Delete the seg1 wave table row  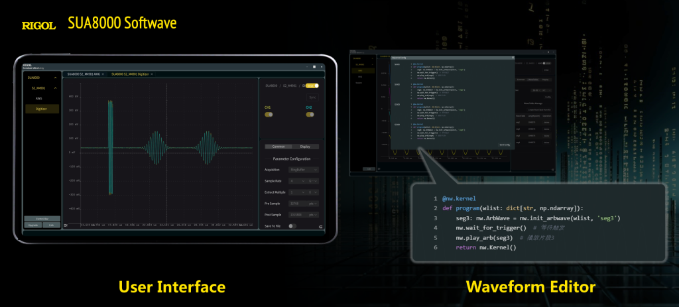[x=546, y=123]
